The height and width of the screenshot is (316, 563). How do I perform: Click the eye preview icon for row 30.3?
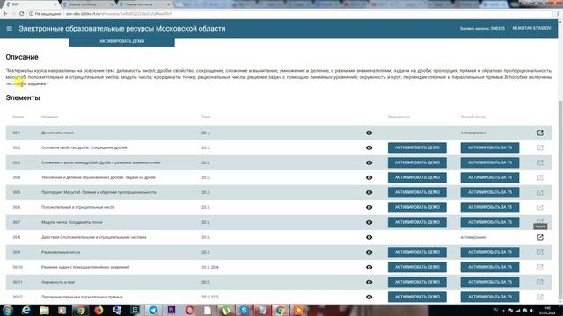point(369,162)
